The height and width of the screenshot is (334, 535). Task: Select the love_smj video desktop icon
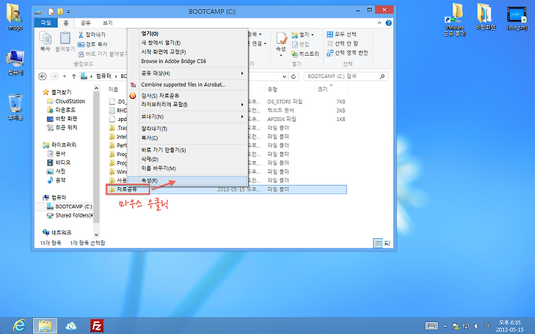pos(516,18)
